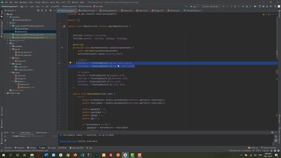Open Visual Studio Code from taskbar

82,155
